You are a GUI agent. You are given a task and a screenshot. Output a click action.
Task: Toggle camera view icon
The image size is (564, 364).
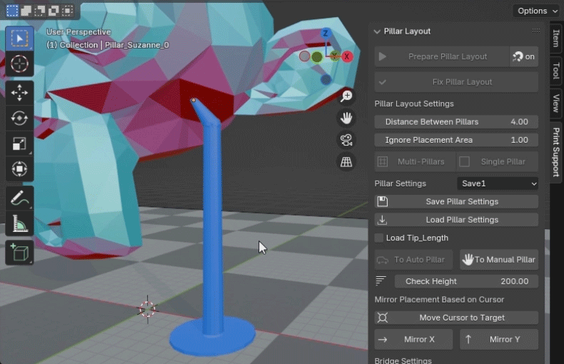pos(346,140)
